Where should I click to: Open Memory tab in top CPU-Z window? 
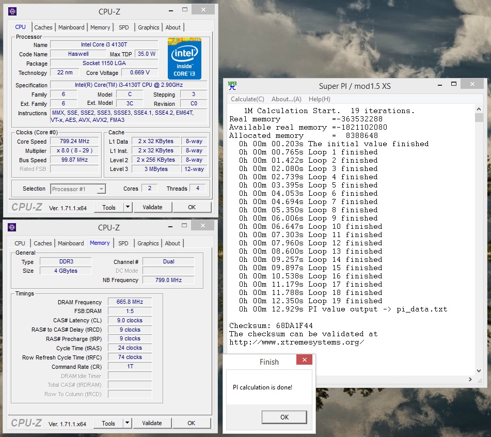(x=100, y=27)
